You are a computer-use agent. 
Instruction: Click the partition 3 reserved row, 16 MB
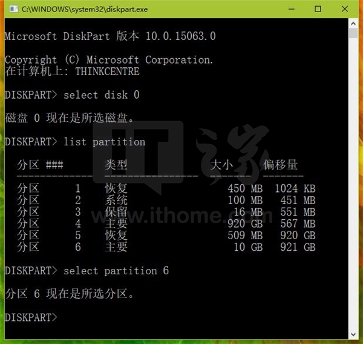[x=166, y=212]
